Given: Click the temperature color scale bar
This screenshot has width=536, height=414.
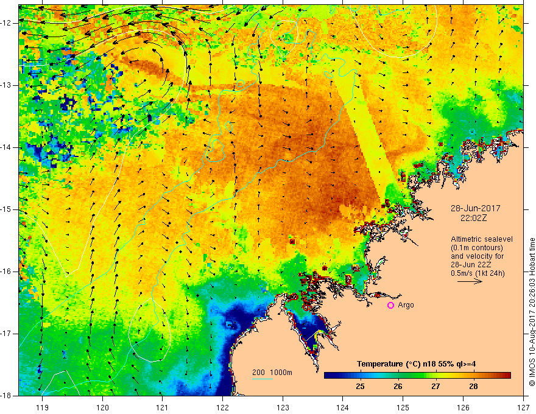Looking at the screenshot, I should 417,376.
